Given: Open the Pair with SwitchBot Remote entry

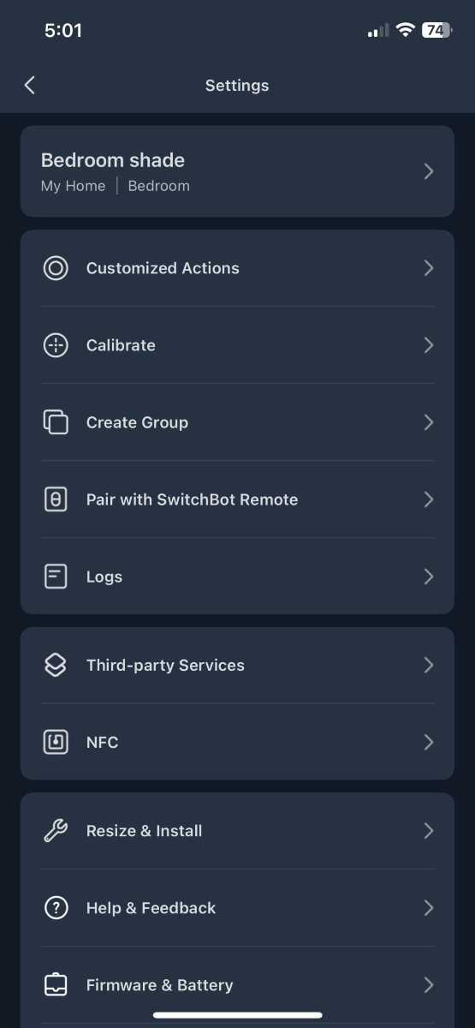Looking at the screenshot, I should pos(237,499).
